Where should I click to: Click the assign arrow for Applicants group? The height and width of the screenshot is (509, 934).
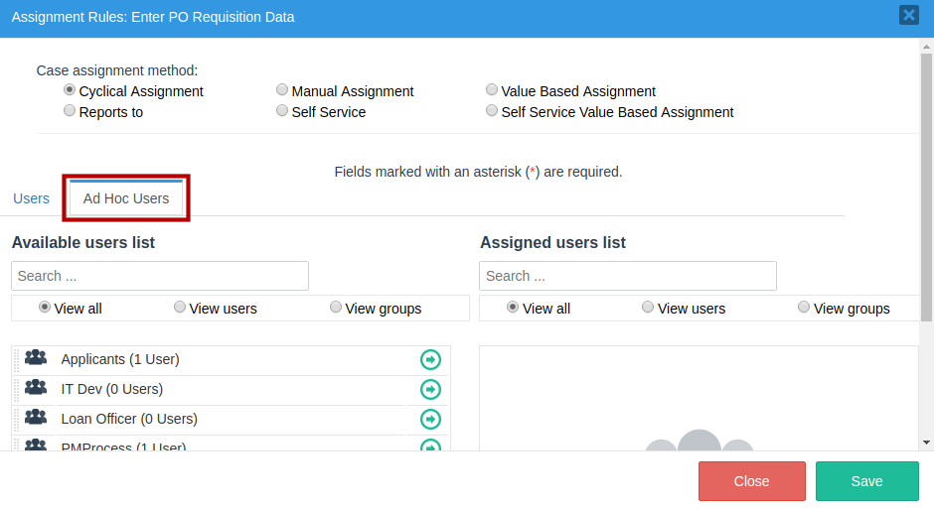click(430, 359)
